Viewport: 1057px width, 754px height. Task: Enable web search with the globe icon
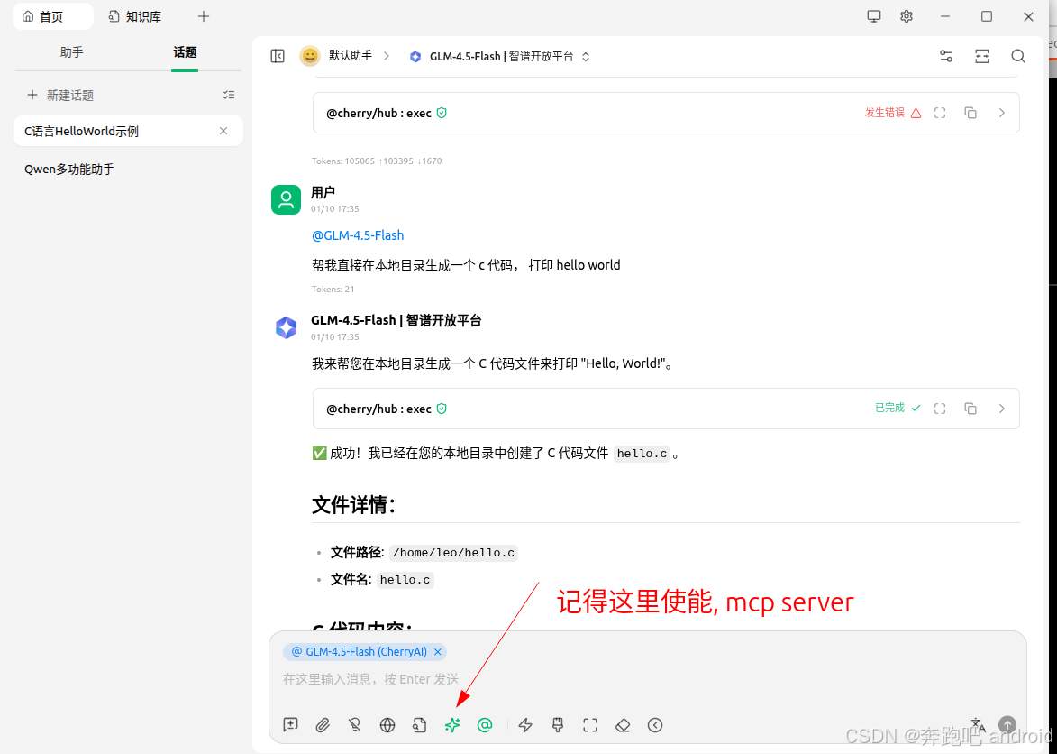(x=387, y=725)
